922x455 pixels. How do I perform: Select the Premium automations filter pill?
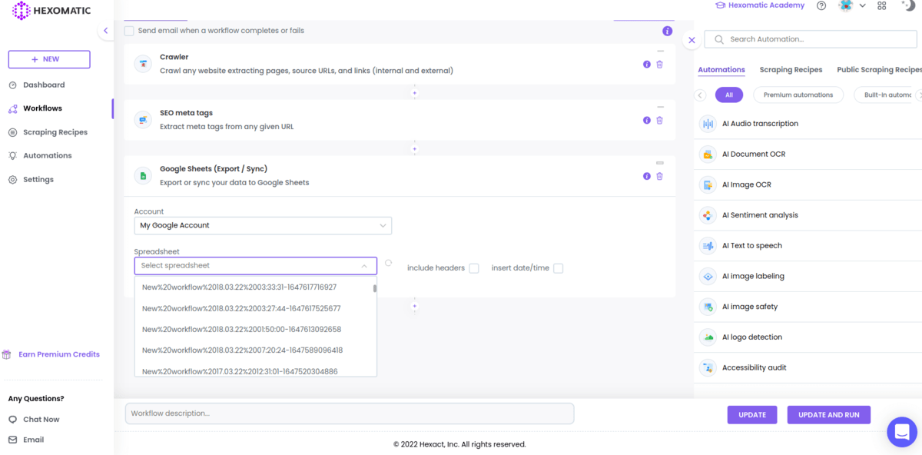pyautogui.click(x=798, y=95)
